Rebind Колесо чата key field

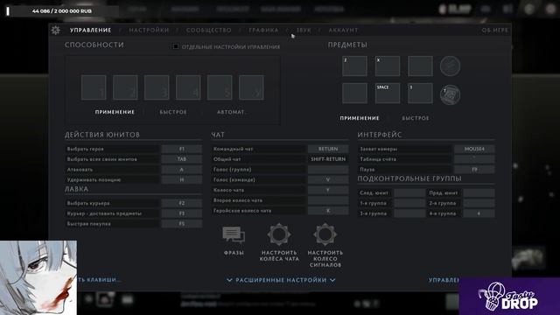(x=328, y=191)
